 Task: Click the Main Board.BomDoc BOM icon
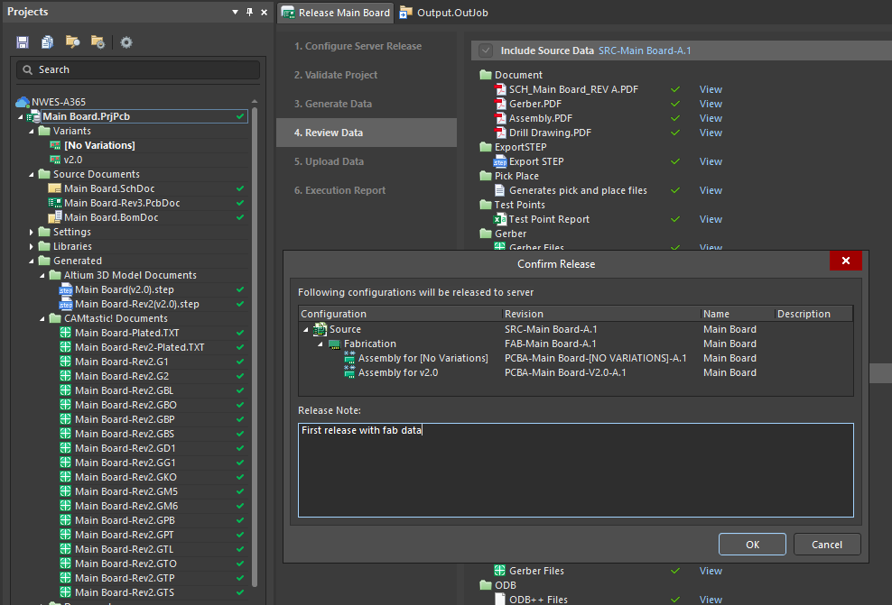(54, 217)
